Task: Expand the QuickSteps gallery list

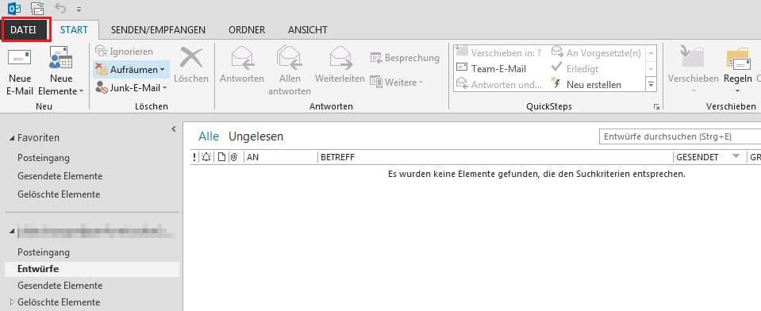Action: point(651,85)
